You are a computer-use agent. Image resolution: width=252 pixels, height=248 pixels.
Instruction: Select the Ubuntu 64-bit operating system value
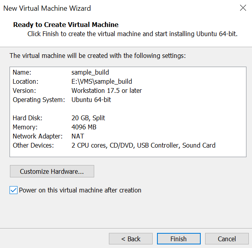(x=91, y=100)
